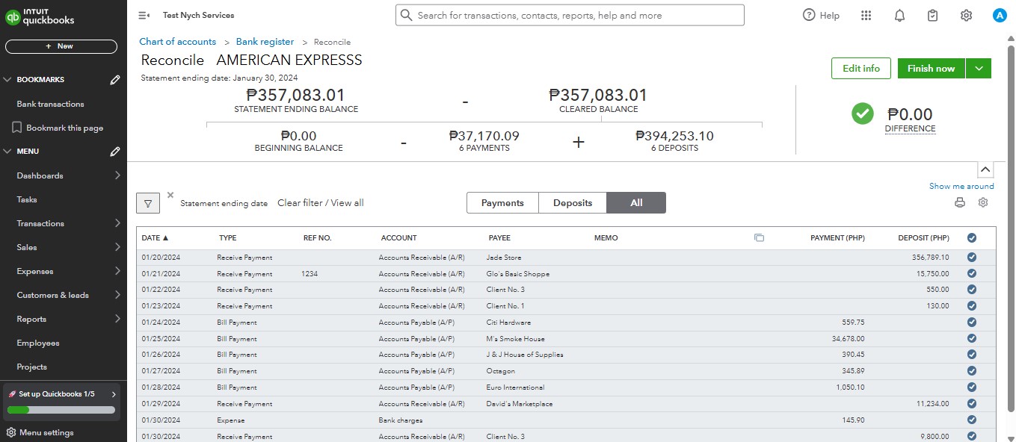Uncheck the Euro International payment
1016x442 pixels.
click(x=972, y=387)
